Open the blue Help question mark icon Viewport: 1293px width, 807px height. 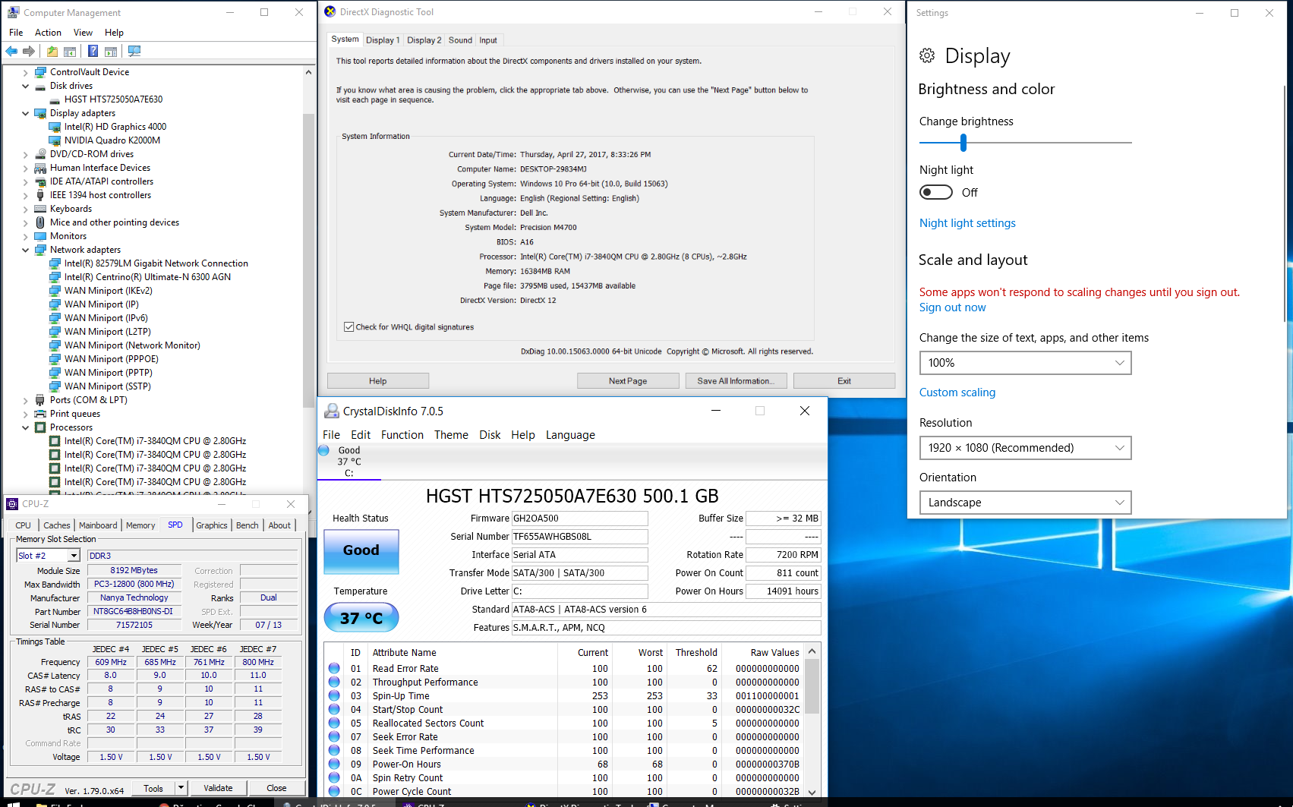pos(93,51)
